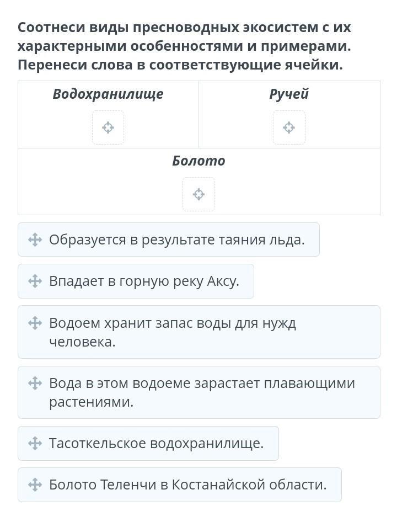Click drag handle icon for 'Тасоткельское водохранилище'
Screen dimensions: 397x511
(35, 443)
